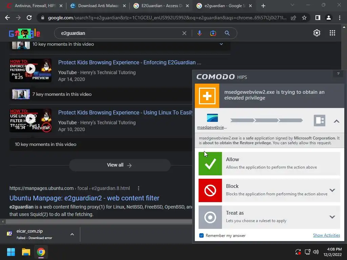Search by image with camera icon

[x=213, y=33]
